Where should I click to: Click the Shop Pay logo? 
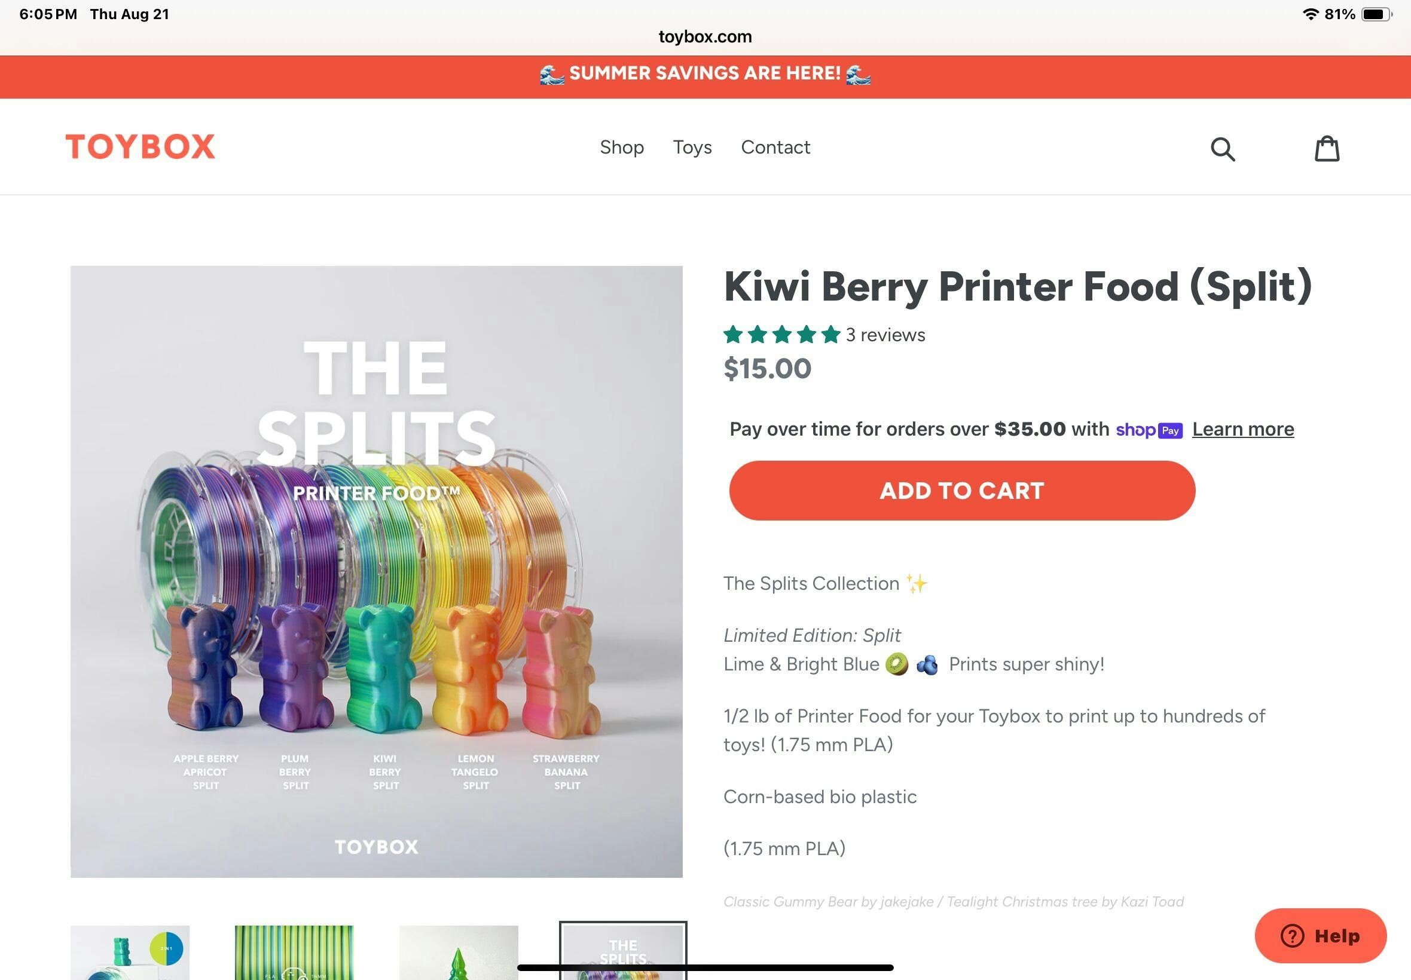click(x=1149, y=430)
